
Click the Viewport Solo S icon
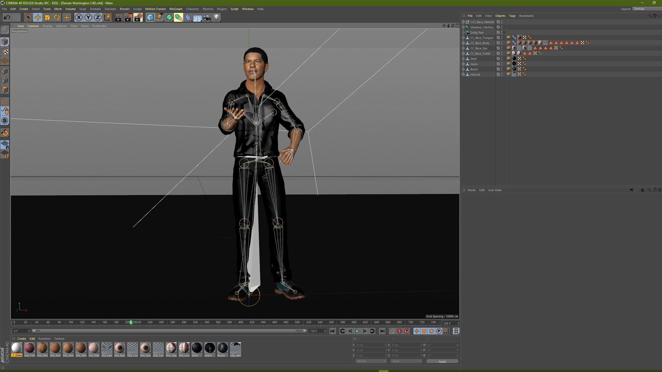(x=5, y=121)
